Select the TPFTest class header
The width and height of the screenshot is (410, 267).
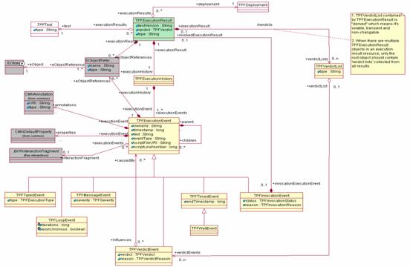(x=45, y=24)
